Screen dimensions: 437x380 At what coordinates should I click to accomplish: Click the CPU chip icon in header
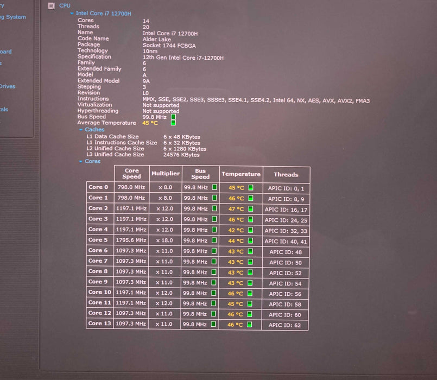(52, 5)
